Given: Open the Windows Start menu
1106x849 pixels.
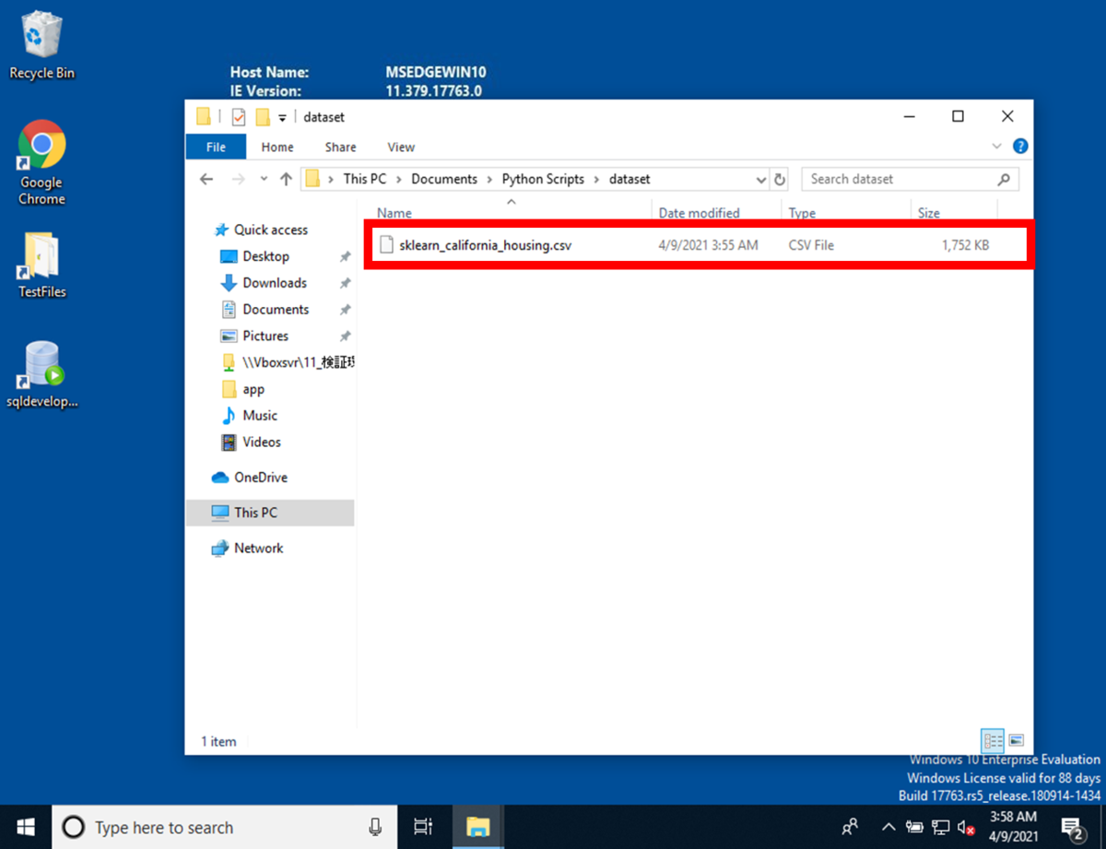Looking at the screenshot, I should pyautogui.click(x=25, y=827).
